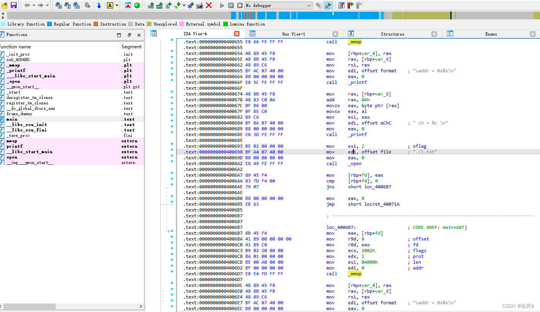Viewport: 540px width, 312px height.
Task: Jump forward with the right arrow
Action: click(41, 5)
